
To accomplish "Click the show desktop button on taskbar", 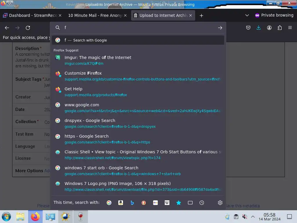I will click(289, 217).
